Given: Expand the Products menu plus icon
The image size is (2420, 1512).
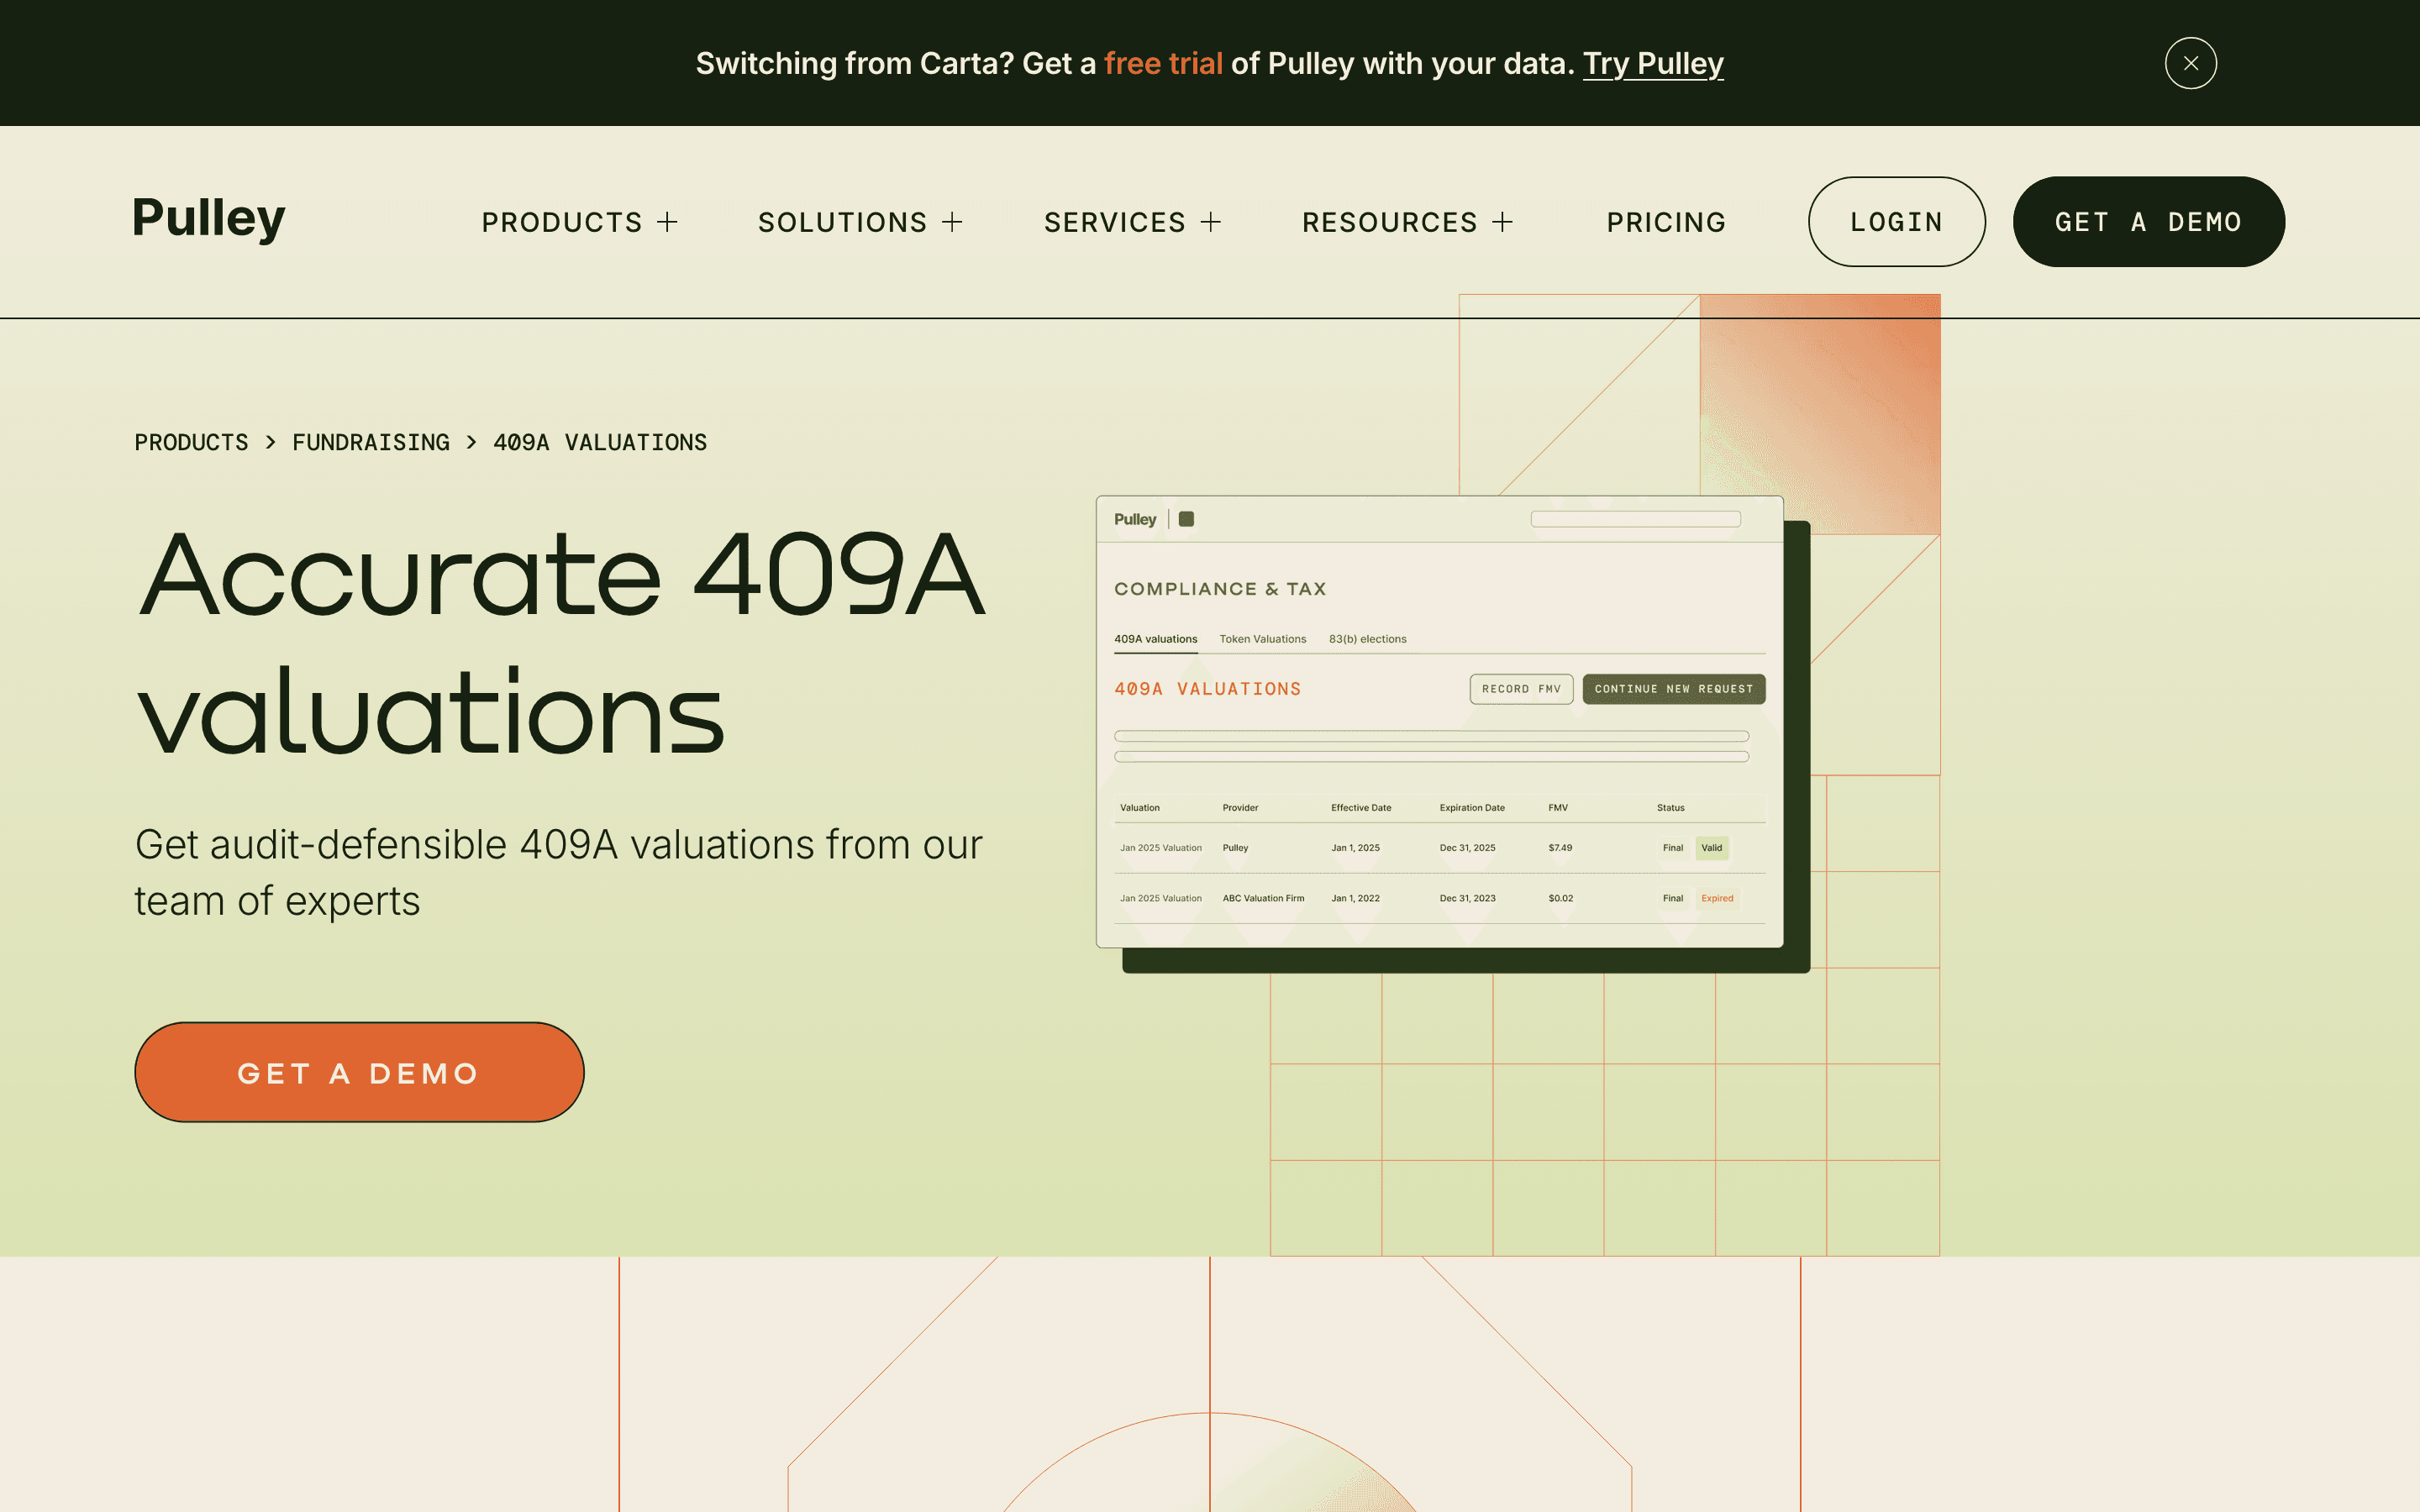Looking at the screenshot, I should pyautogui.click(x=667, y=222).
